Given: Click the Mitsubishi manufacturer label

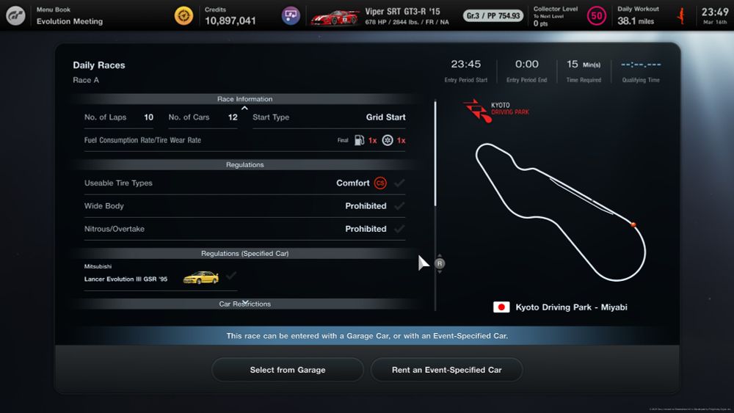Looking at the screenshot, I should coord(98,266).
